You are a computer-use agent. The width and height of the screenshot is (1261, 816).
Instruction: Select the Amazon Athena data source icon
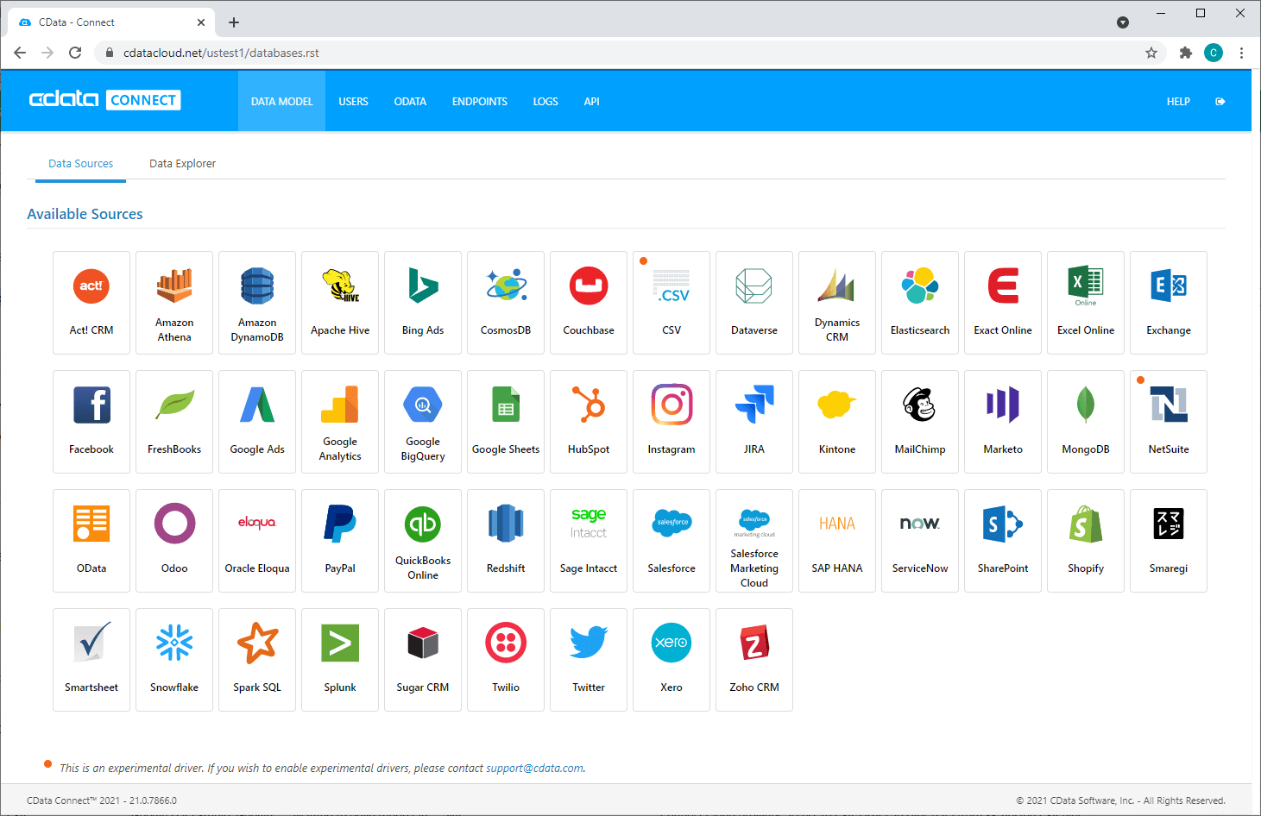click(x=174, y=302)
